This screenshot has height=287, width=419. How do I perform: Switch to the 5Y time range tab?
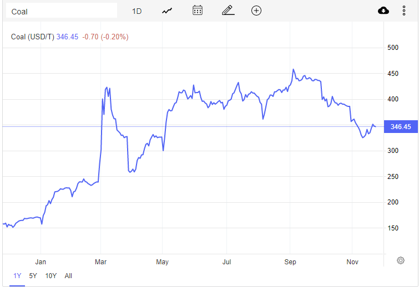point(33,276)
